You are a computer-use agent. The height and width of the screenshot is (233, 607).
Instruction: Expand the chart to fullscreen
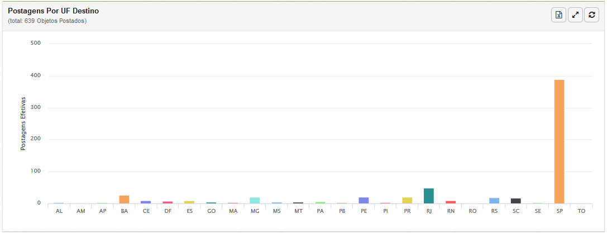(x=575, y=15)
